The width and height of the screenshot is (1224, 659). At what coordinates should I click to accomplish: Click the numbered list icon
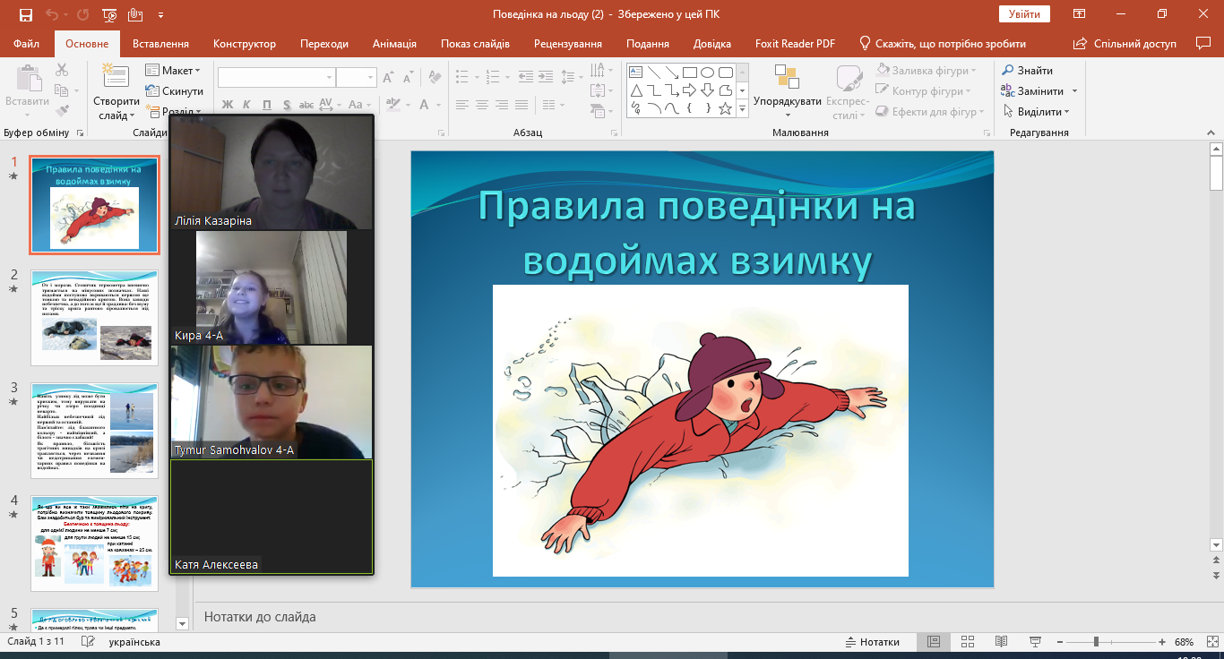pyautogui.click(x=492, y=77)
